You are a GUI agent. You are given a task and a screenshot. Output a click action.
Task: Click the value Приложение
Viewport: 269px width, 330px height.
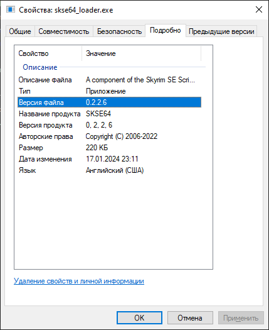[106, 91]
